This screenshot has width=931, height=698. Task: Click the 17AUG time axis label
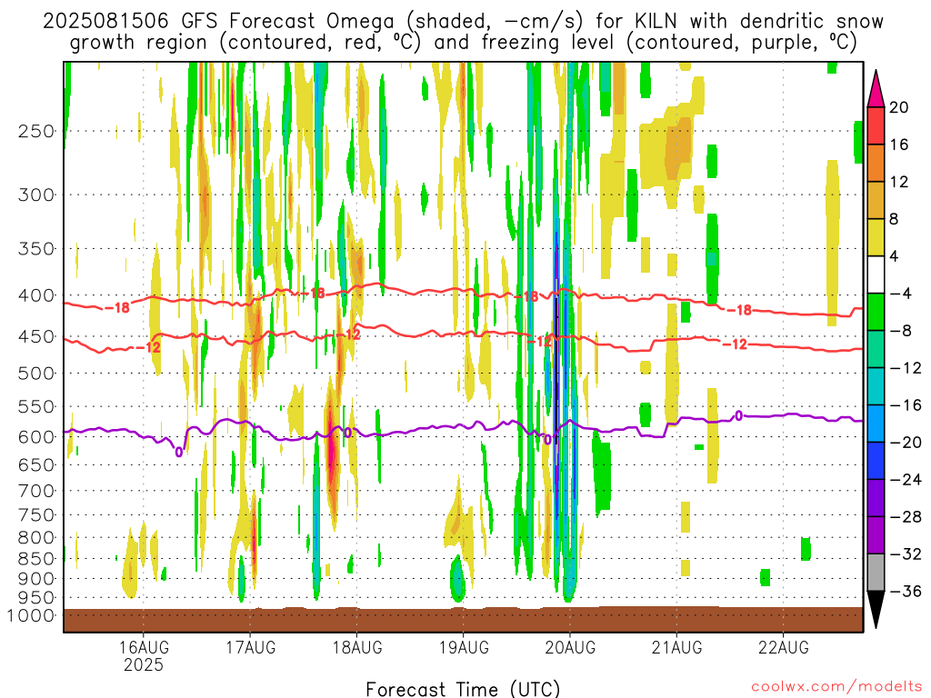coord(250,647)
